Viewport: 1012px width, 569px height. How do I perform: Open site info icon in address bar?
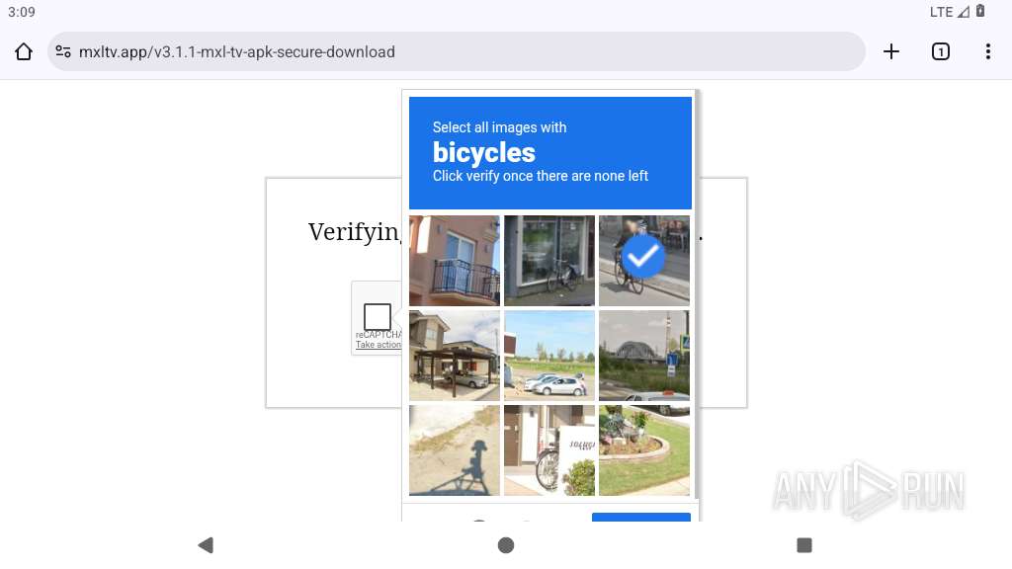tap(63, 51)
